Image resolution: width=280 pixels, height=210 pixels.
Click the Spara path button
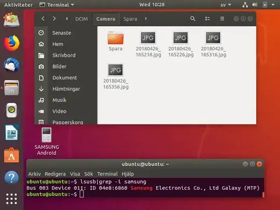[x=130, y=19]
